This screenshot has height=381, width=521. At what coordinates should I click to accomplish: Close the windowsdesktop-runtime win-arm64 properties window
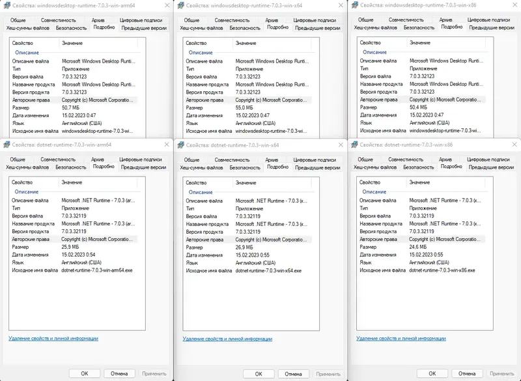167,5
